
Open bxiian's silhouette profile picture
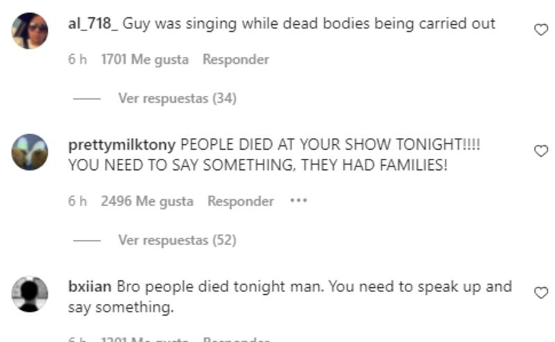point(30,294)
